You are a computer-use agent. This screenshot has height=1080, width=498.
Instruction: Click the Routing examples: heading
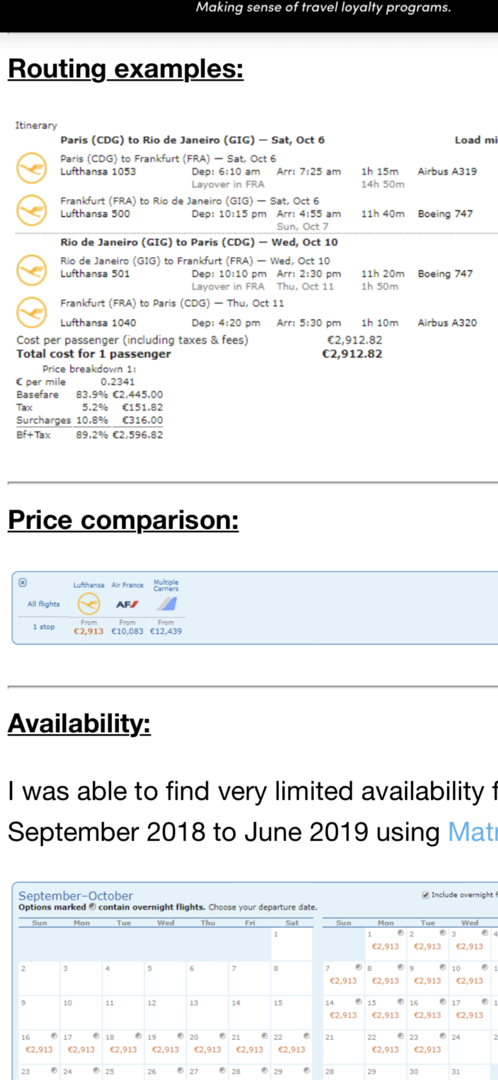coord(126,69)
